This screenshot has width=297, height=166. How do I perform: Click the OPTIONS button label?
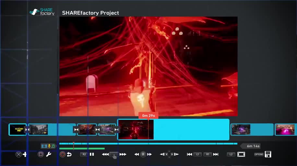pos(259,154)
